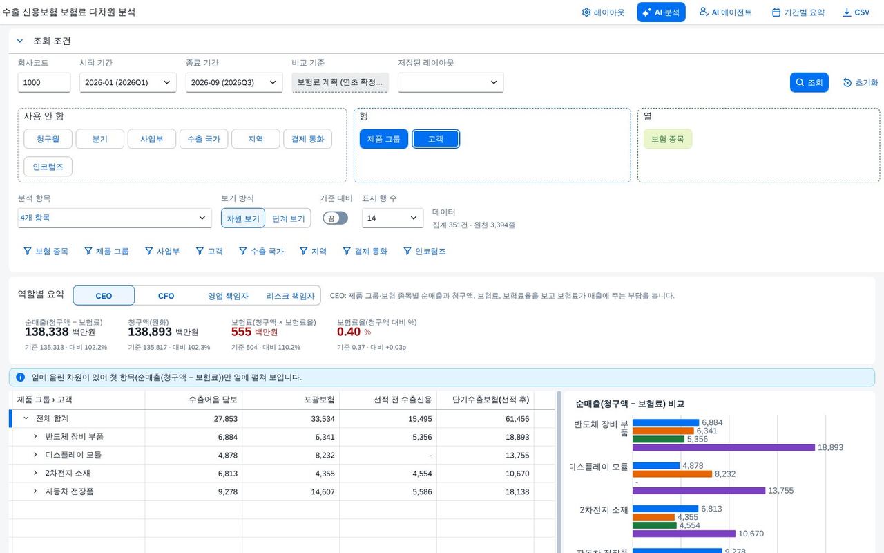Collapse the 조회 조건 section
Image resolution: width=884 pixels, height=553 pixels.
point(20,41)
